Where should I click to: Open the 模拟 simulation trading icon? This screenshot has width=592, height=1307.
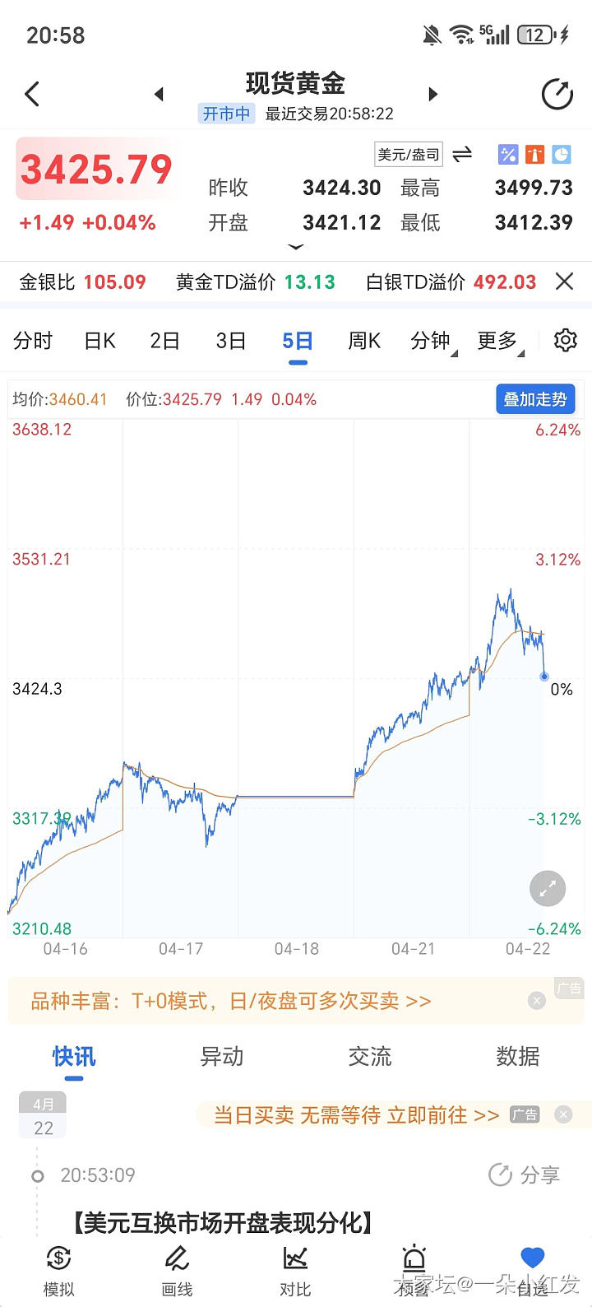click(x=58, y=1270)
